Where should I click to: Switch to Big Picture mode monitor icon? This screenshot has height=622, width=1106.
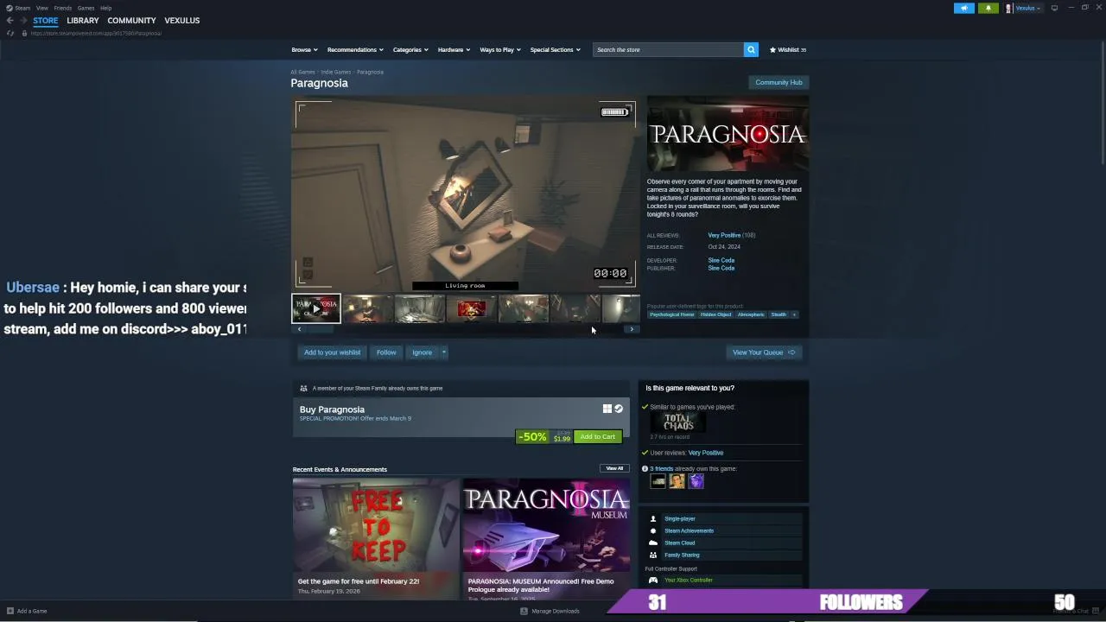1054,8
